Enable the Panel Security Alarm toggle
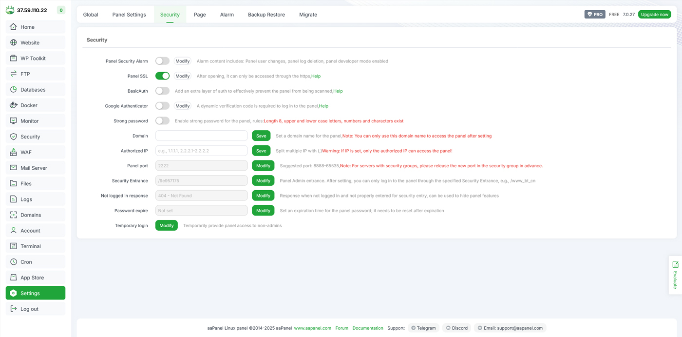Screen dimensions: 682x337 click(x=162, y=61)
